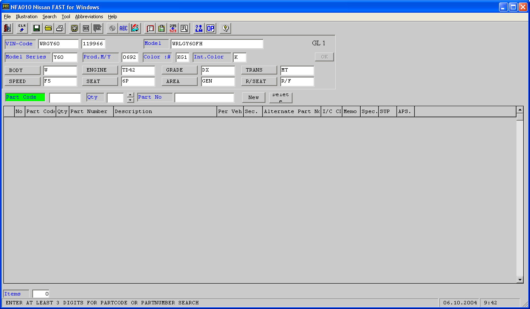Click the CLR eraser clear icon

22,28
